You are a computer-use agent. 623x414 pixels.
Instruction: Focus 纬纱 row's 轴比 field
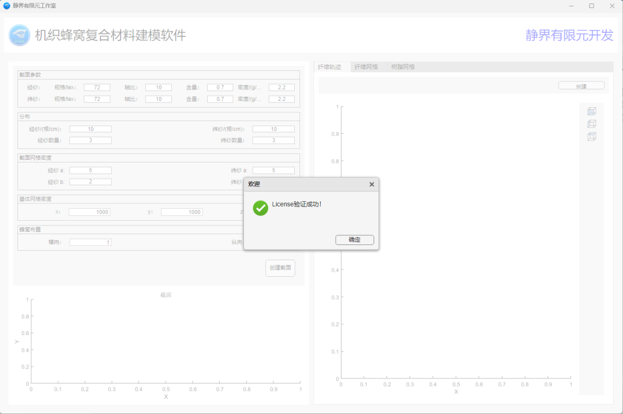159,99
